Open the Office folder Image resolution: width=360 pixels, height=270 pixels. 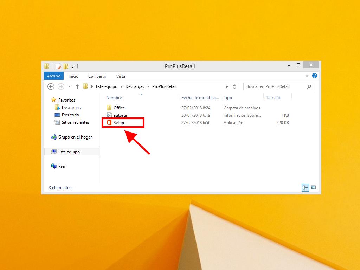click(119, 108)
